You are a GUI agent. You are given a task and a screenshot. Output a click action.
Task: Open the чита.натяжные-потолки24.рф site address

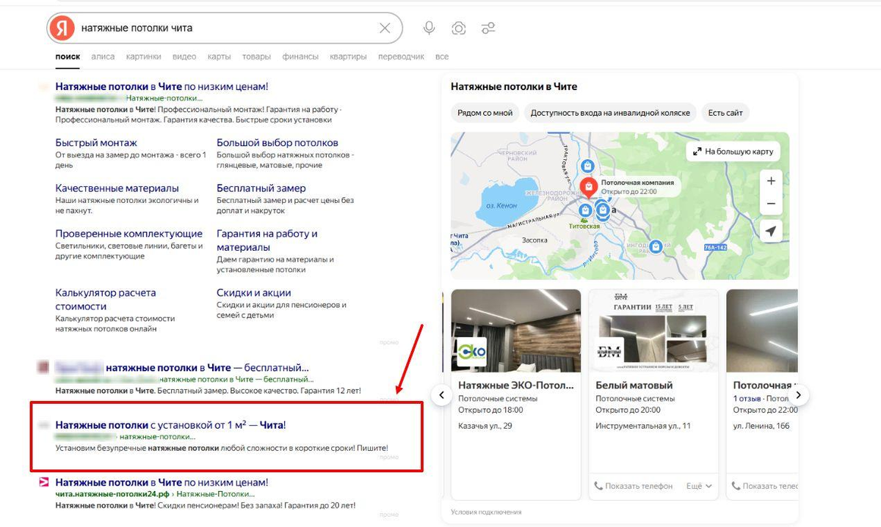[x=112, y=495]
